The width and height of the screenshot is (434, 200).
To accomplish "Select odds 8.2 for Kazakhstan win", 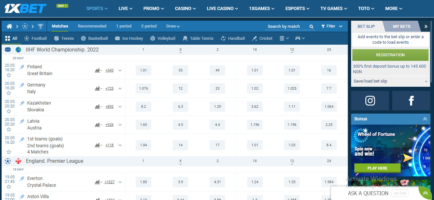I will 143,106.
